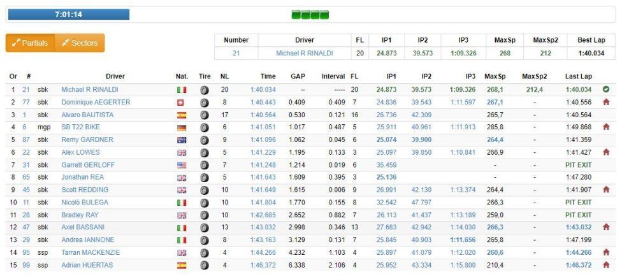Open driver Michael R RINALDI in summary table

[x=305, y=53]
